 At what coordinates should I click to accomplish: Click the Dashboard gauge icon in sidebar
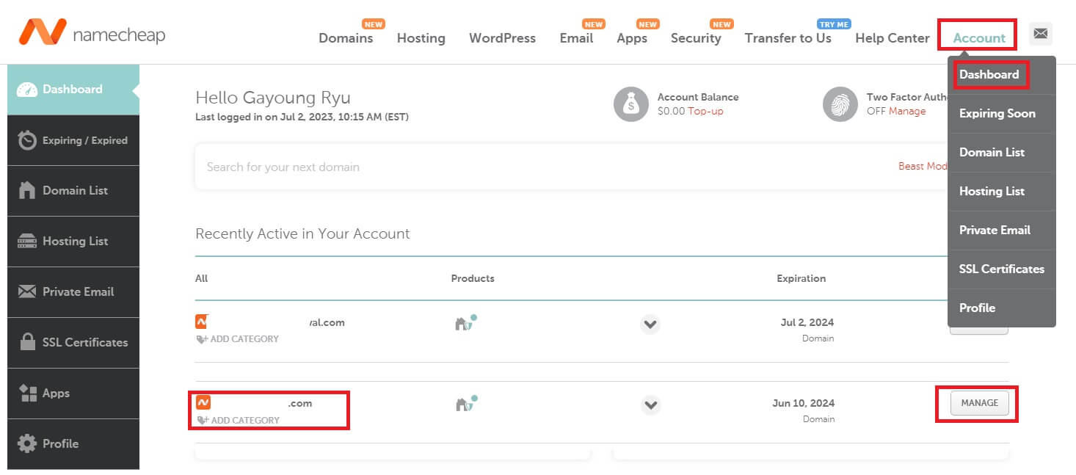tap(27, 90)
